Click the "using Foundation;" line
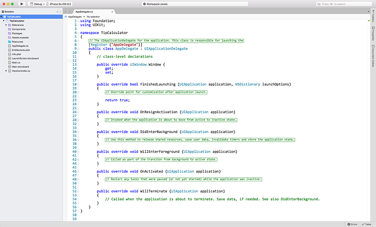 (98, 21)
